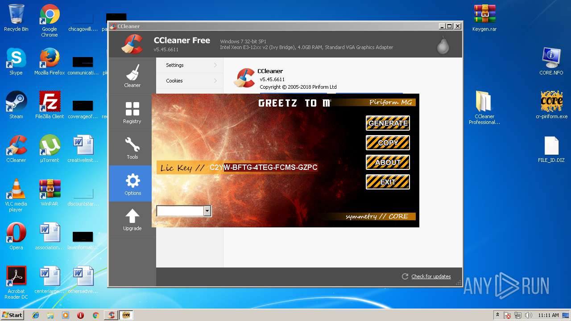Click the generated Lic Key field
The width and height of the screenshot is (571, 321).
pos(264,168)
